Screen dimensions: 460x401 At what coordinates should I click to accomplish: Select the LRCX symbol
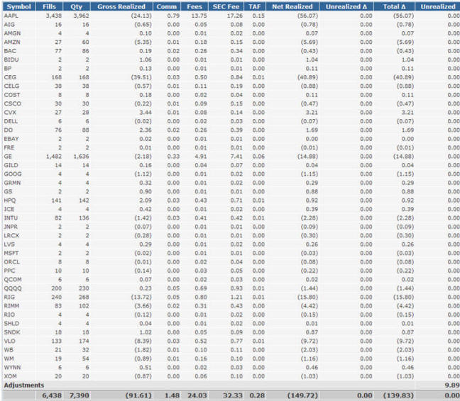click(11, 236)
